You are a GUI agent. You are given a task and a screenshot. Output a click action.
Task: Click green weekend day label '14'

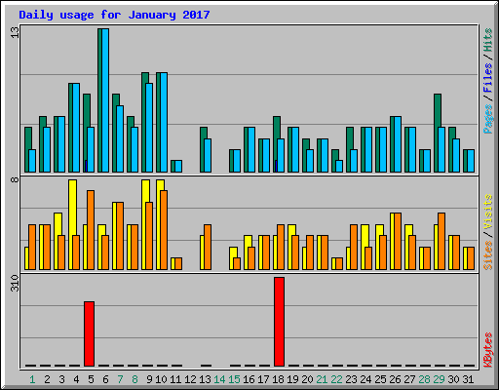pos(219,379)
